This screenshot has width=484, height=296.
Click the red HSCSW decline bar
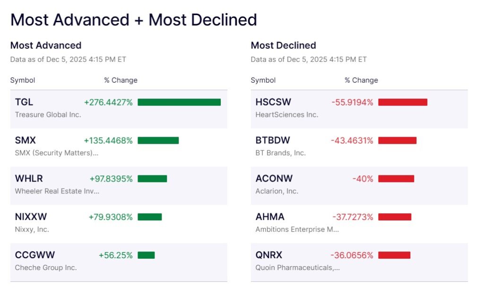403,102
